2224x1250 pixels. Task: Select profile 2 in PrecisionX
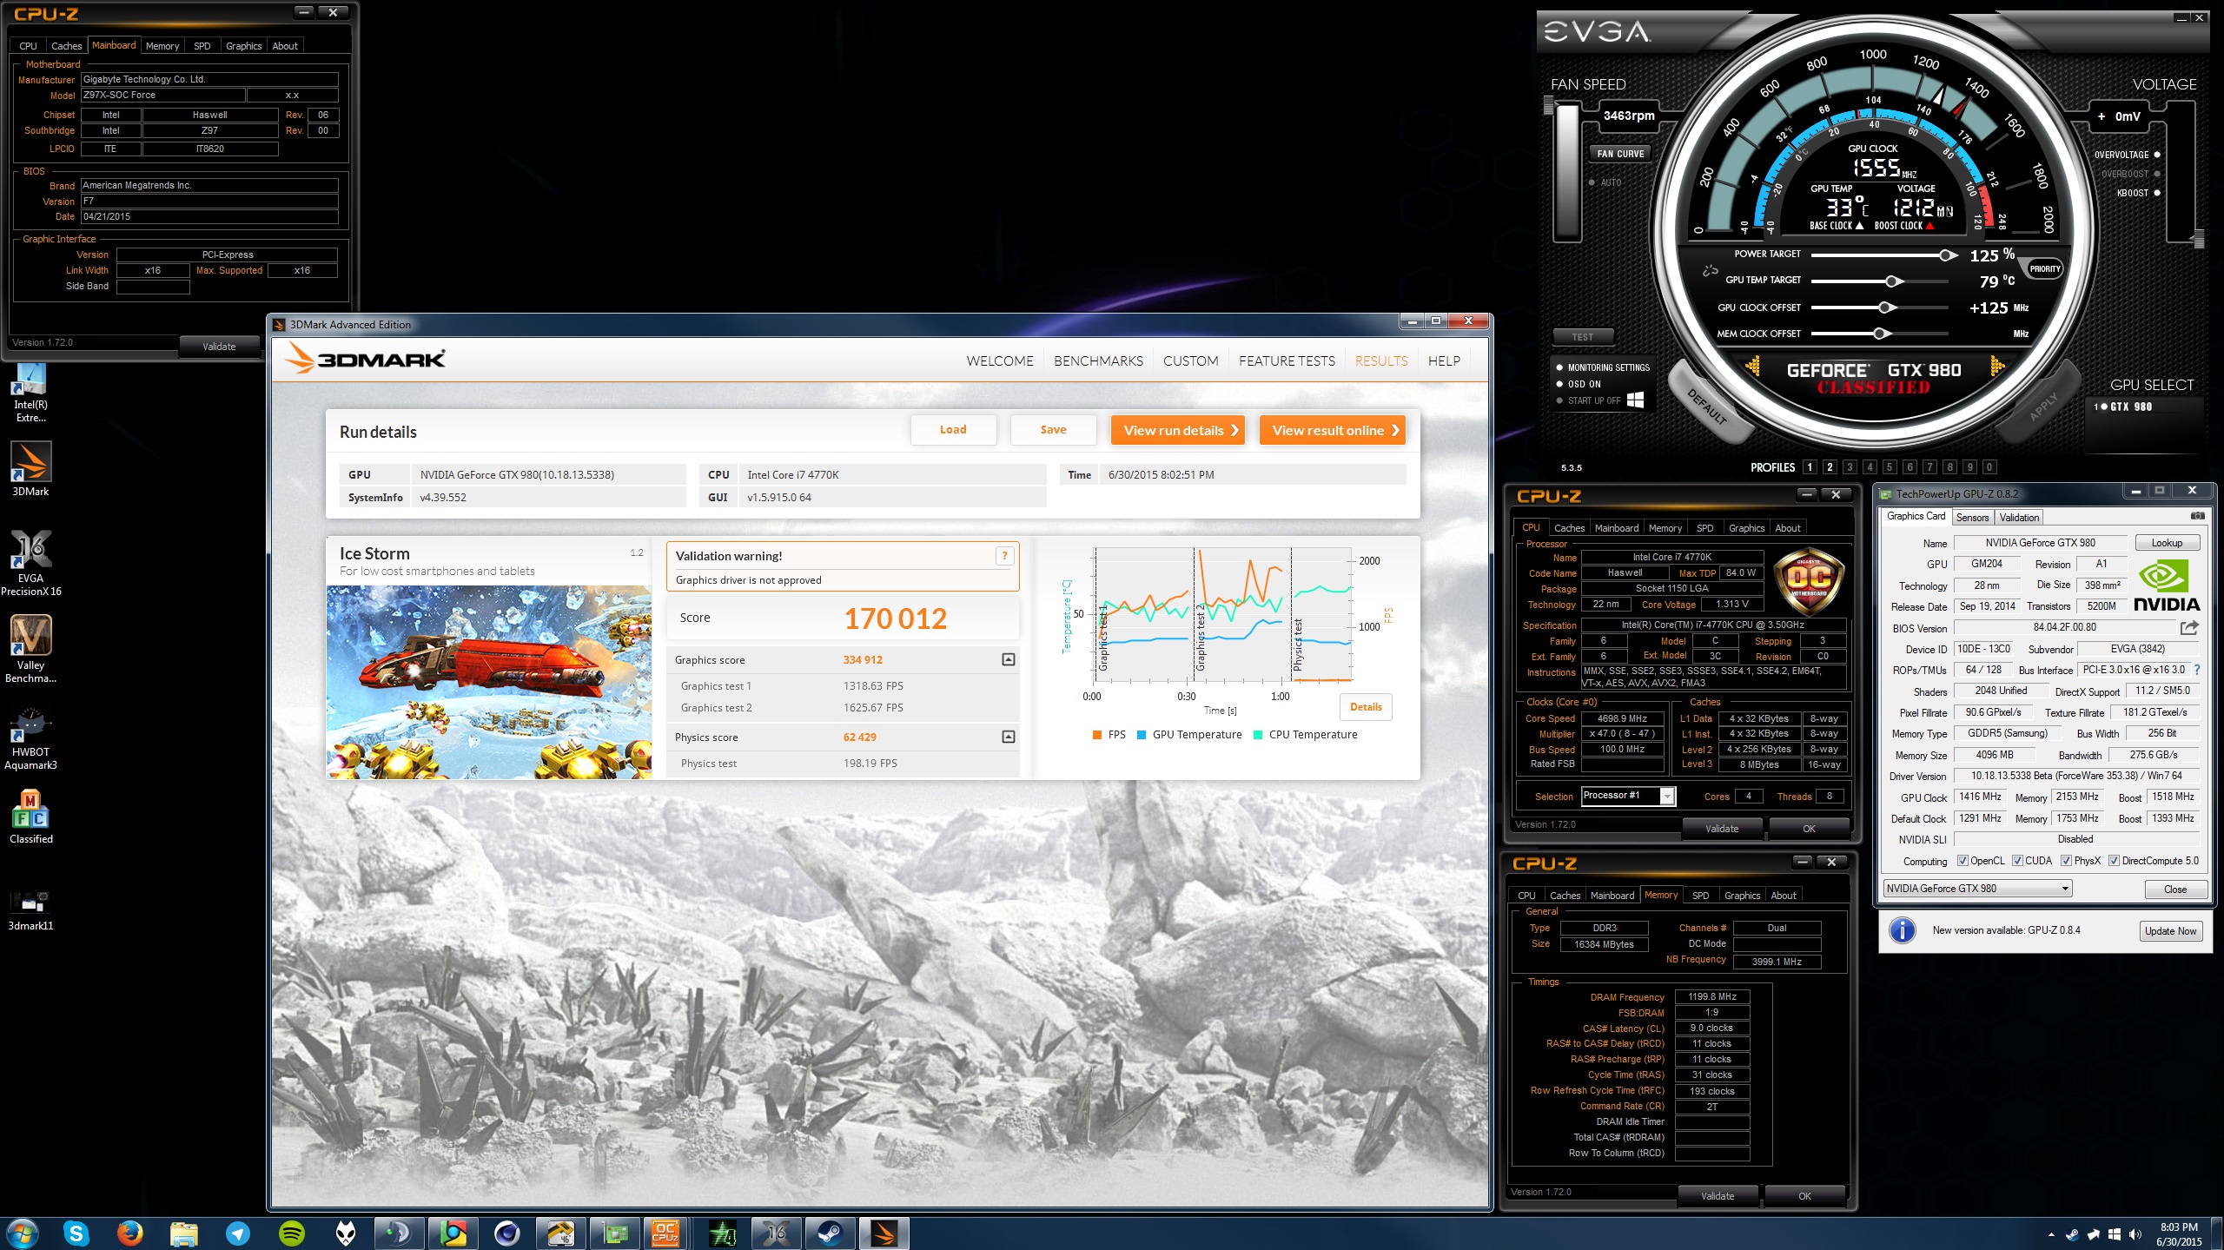coord(1830,467)
